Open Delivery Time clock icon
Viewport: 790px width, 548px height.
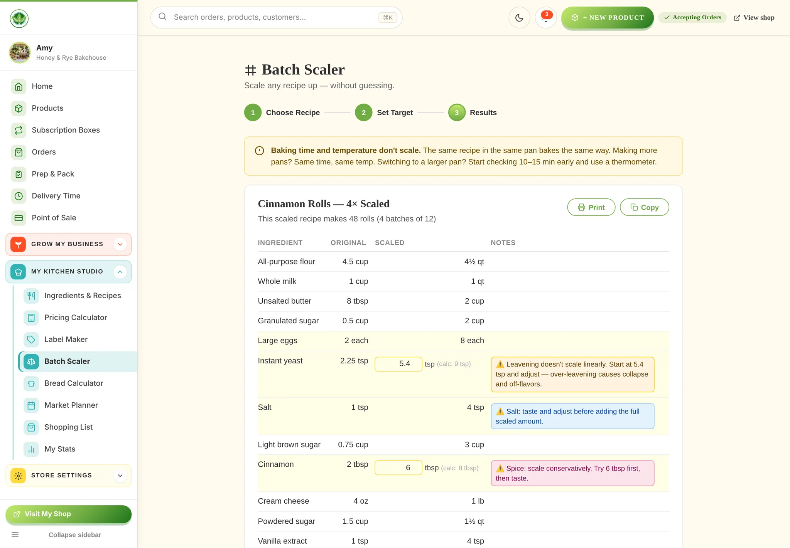[x=19, y=196]
